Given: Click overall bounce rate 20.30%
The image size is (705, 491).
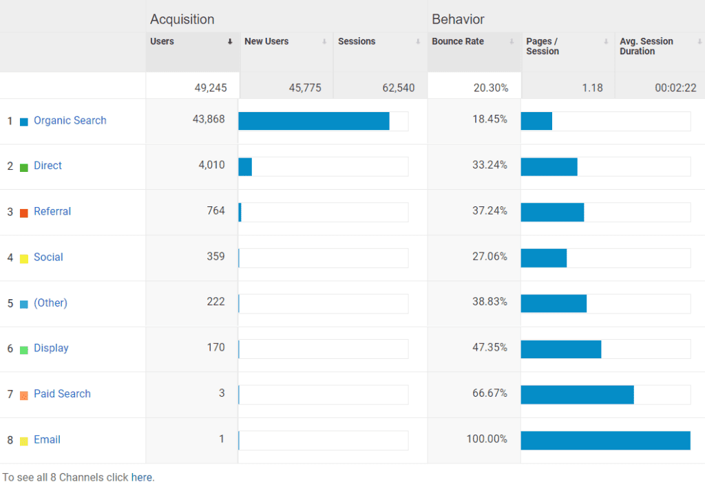Looking at the screenshot, I should point(490,87).
